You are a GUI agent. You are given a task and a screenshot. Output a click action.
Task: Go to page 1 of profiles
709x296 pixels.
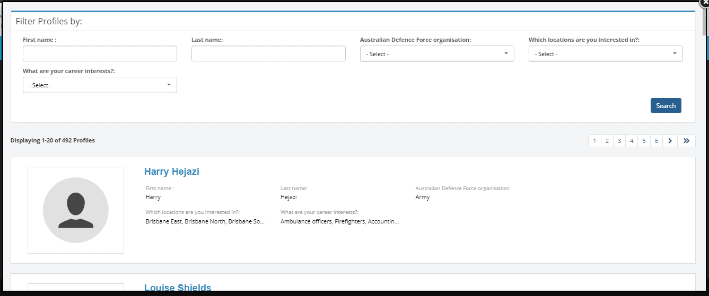594,141
